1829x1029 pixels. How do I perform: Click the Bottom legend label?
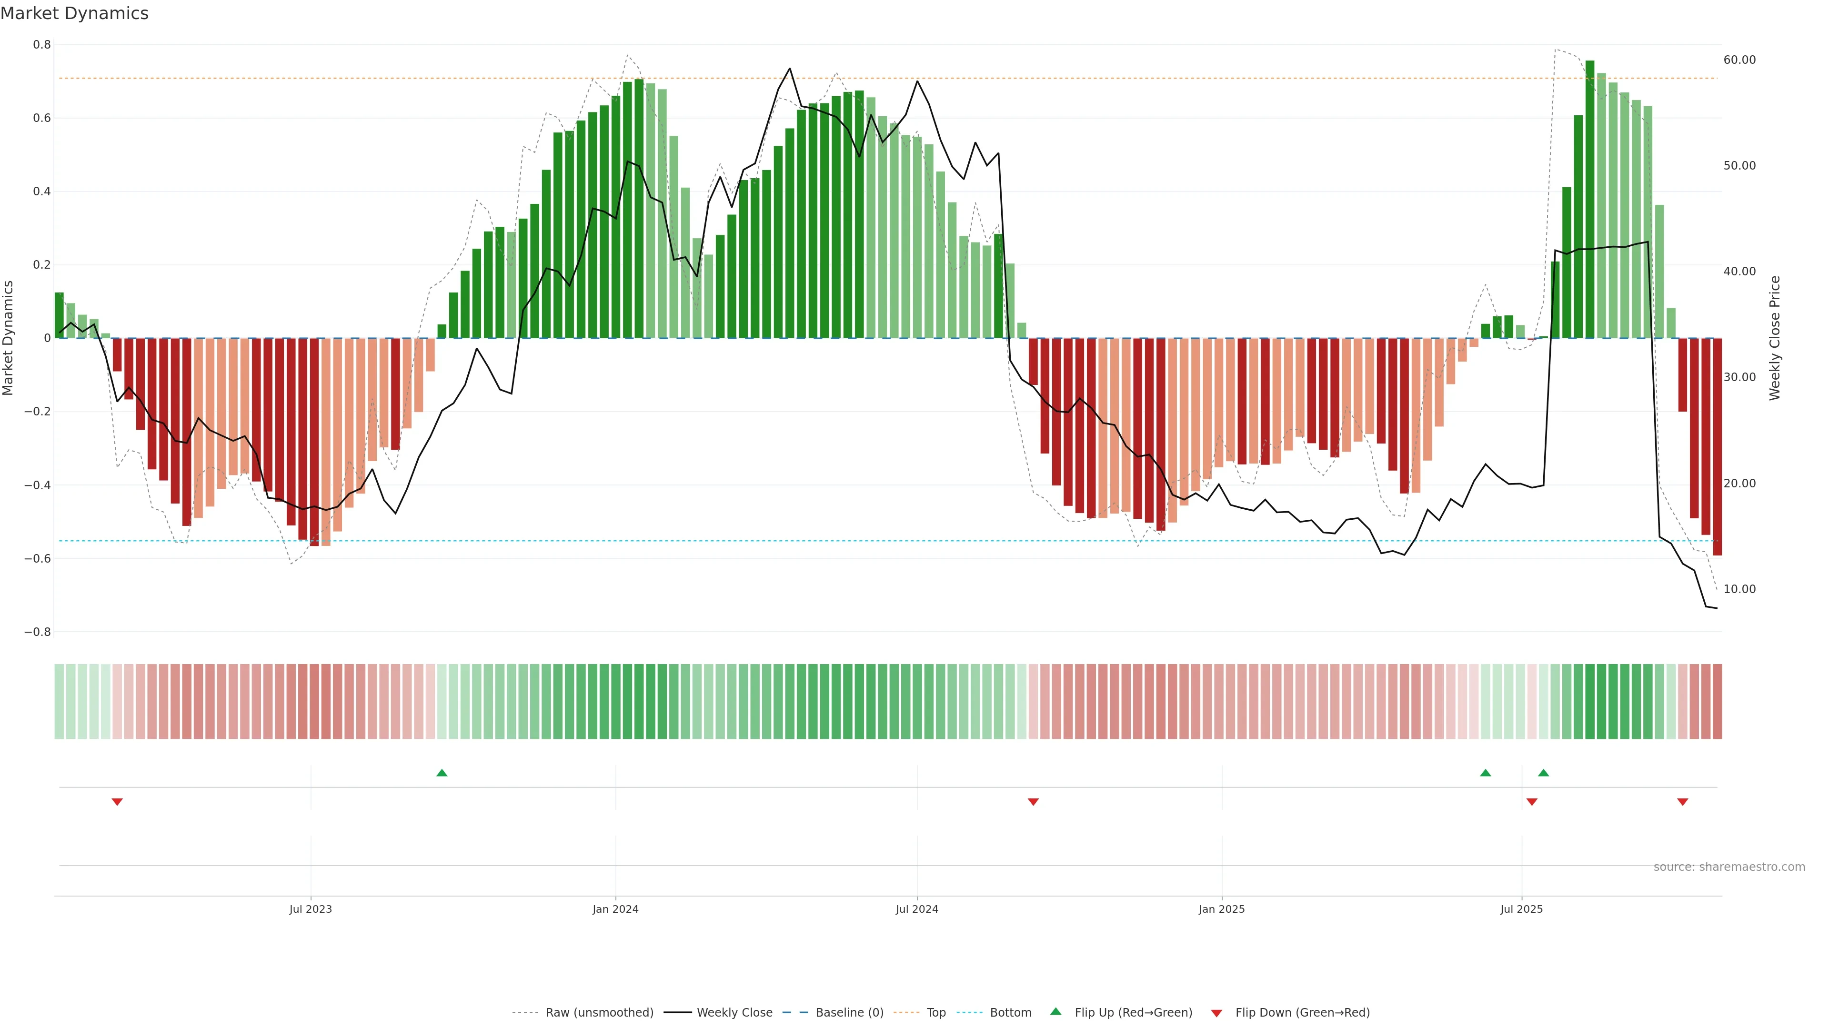click(1010, 1013)
